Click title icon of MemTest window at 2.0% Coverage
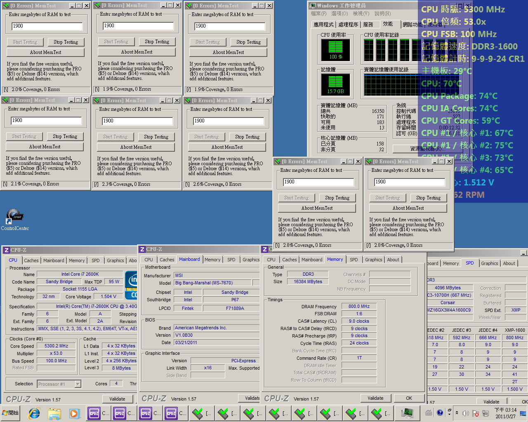The height and width of the screenshot is (422, 528). (x=6, y=6)
